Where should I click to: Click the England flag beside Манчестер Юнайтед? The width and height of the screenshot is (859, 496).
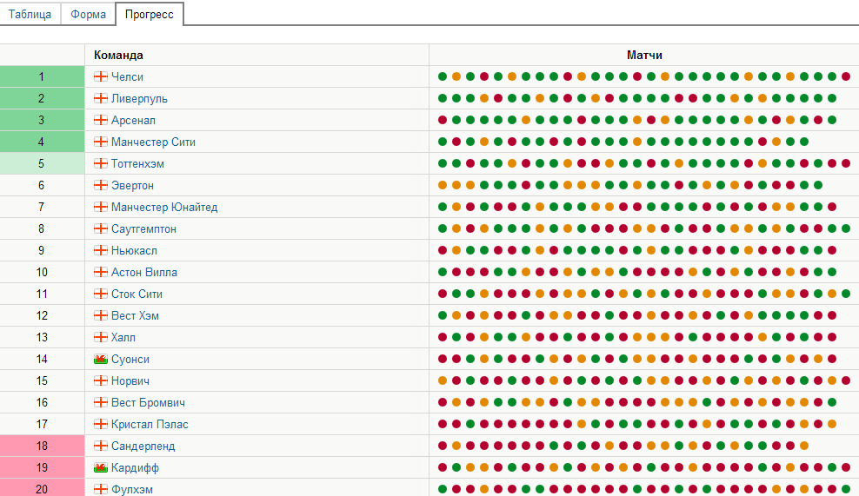point(101,207)
